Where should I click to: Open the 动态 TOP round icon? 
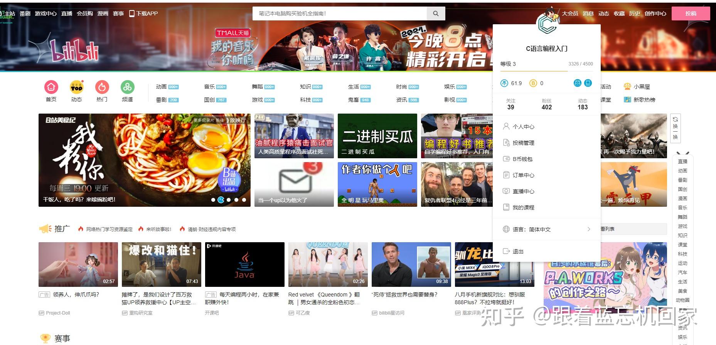(x=76, y=87)
